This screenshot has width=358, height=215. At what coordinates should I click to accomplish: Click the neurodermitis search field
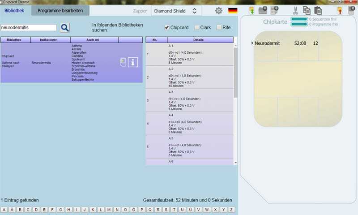point(29,28)
